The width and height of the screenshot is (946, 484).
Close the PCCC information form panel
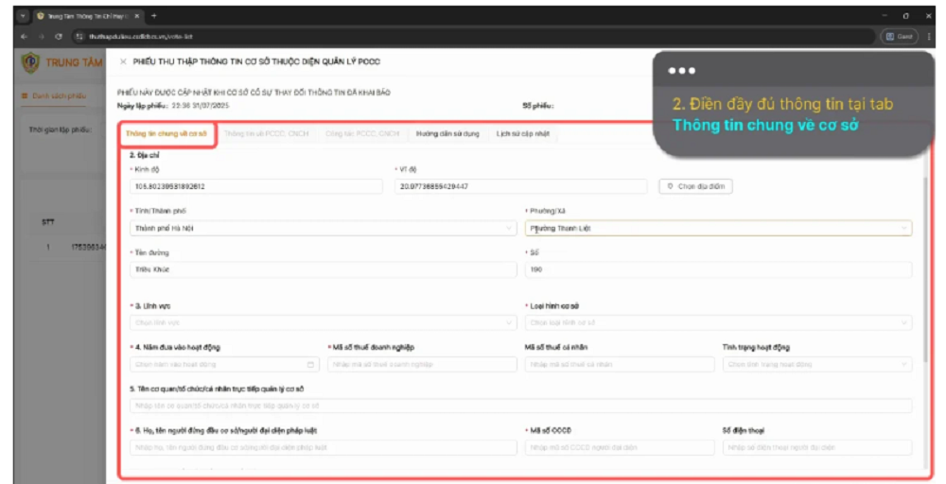(x=123, y=61)
